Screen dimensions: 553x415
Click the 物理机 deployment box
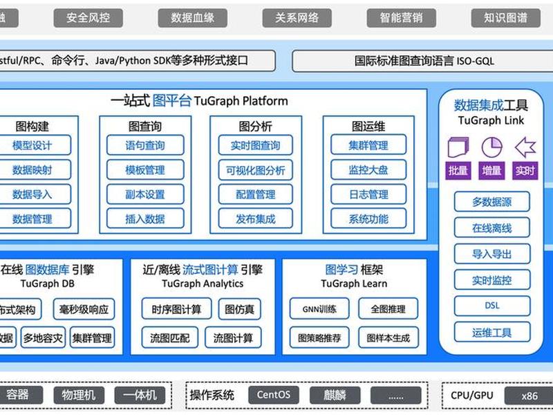click(x=79, y=395)
